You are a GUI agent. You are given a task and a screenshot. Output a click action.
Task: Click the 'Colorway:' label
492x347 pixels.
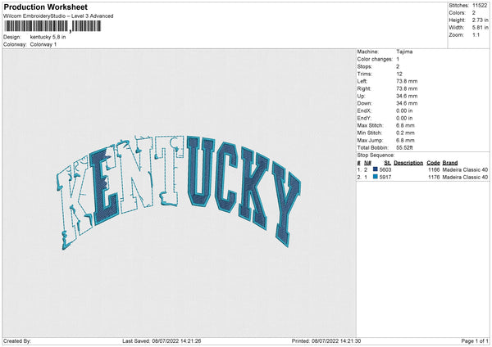pyautogui.click(x=15, y=44)
